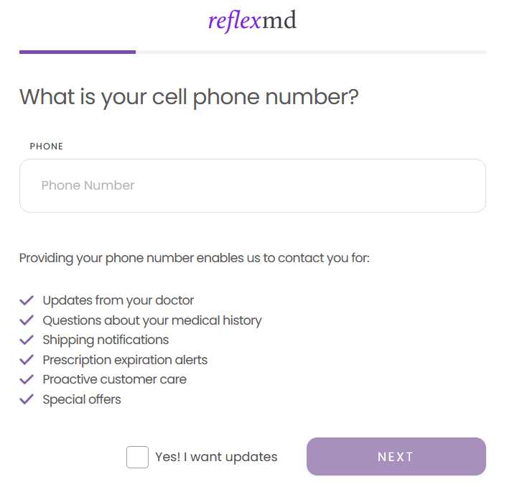Click the purple filled progress bar segment
Viewport: 512px width, 487px height.
78,52
